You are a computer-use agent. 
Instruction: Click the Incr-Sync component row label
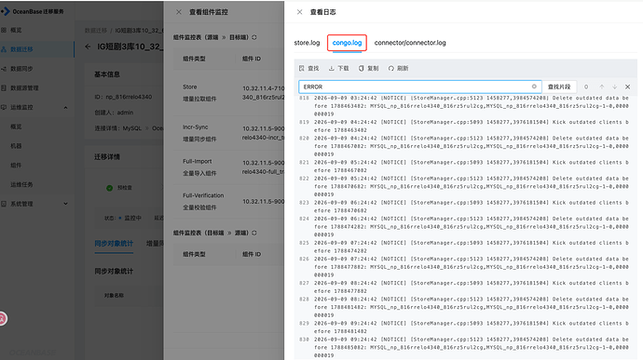(x=195, y=127)
